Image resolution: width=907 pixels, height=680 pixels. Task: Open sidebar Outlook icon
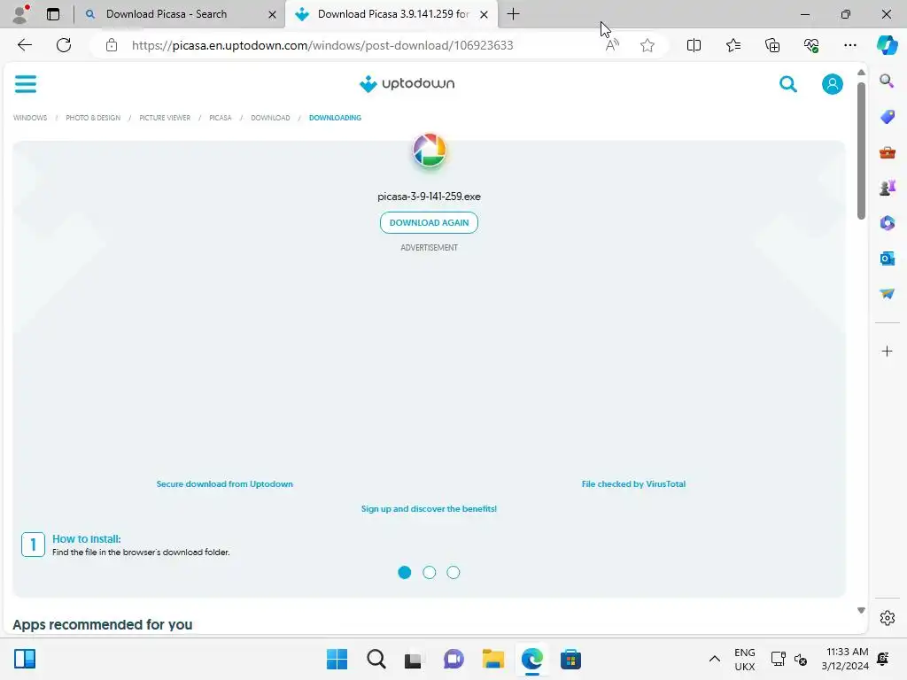coord(887,259)
